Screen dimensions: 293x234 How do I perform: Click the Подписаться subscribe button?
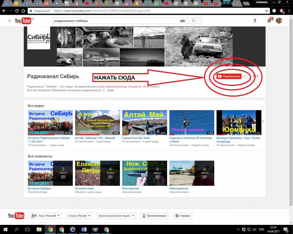pyautogui.click(x=229, y=76)
